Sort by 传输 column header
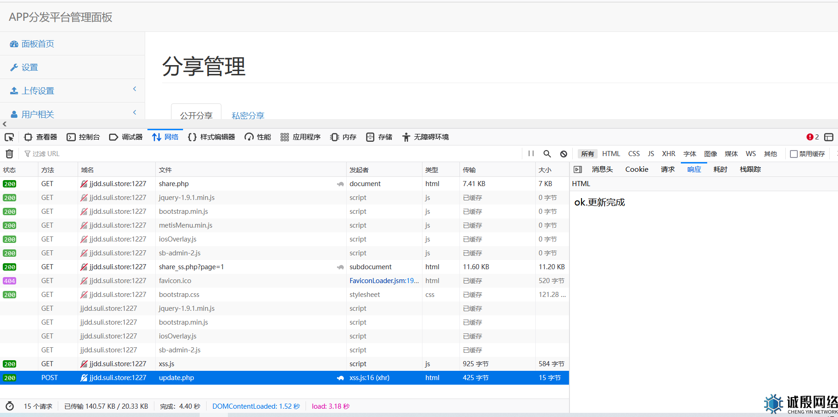838x417 pixels. tap(497, 170)
